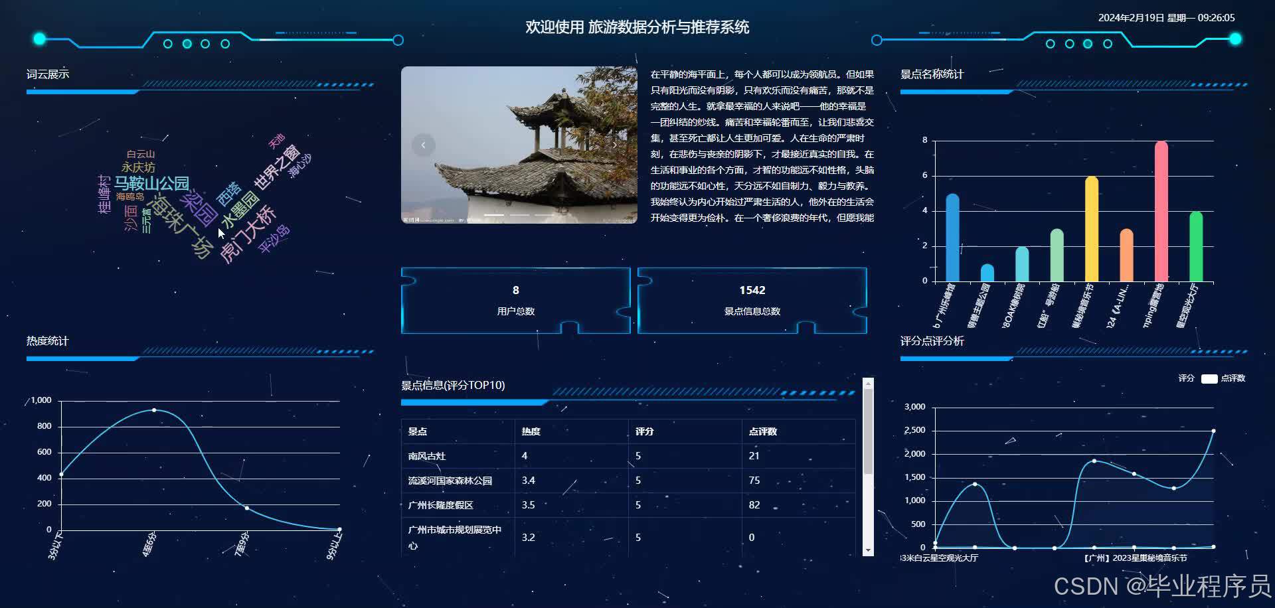Click the 评分 legend label to hide it
The image size is (1275, 608).
(x=1185, y=378)
